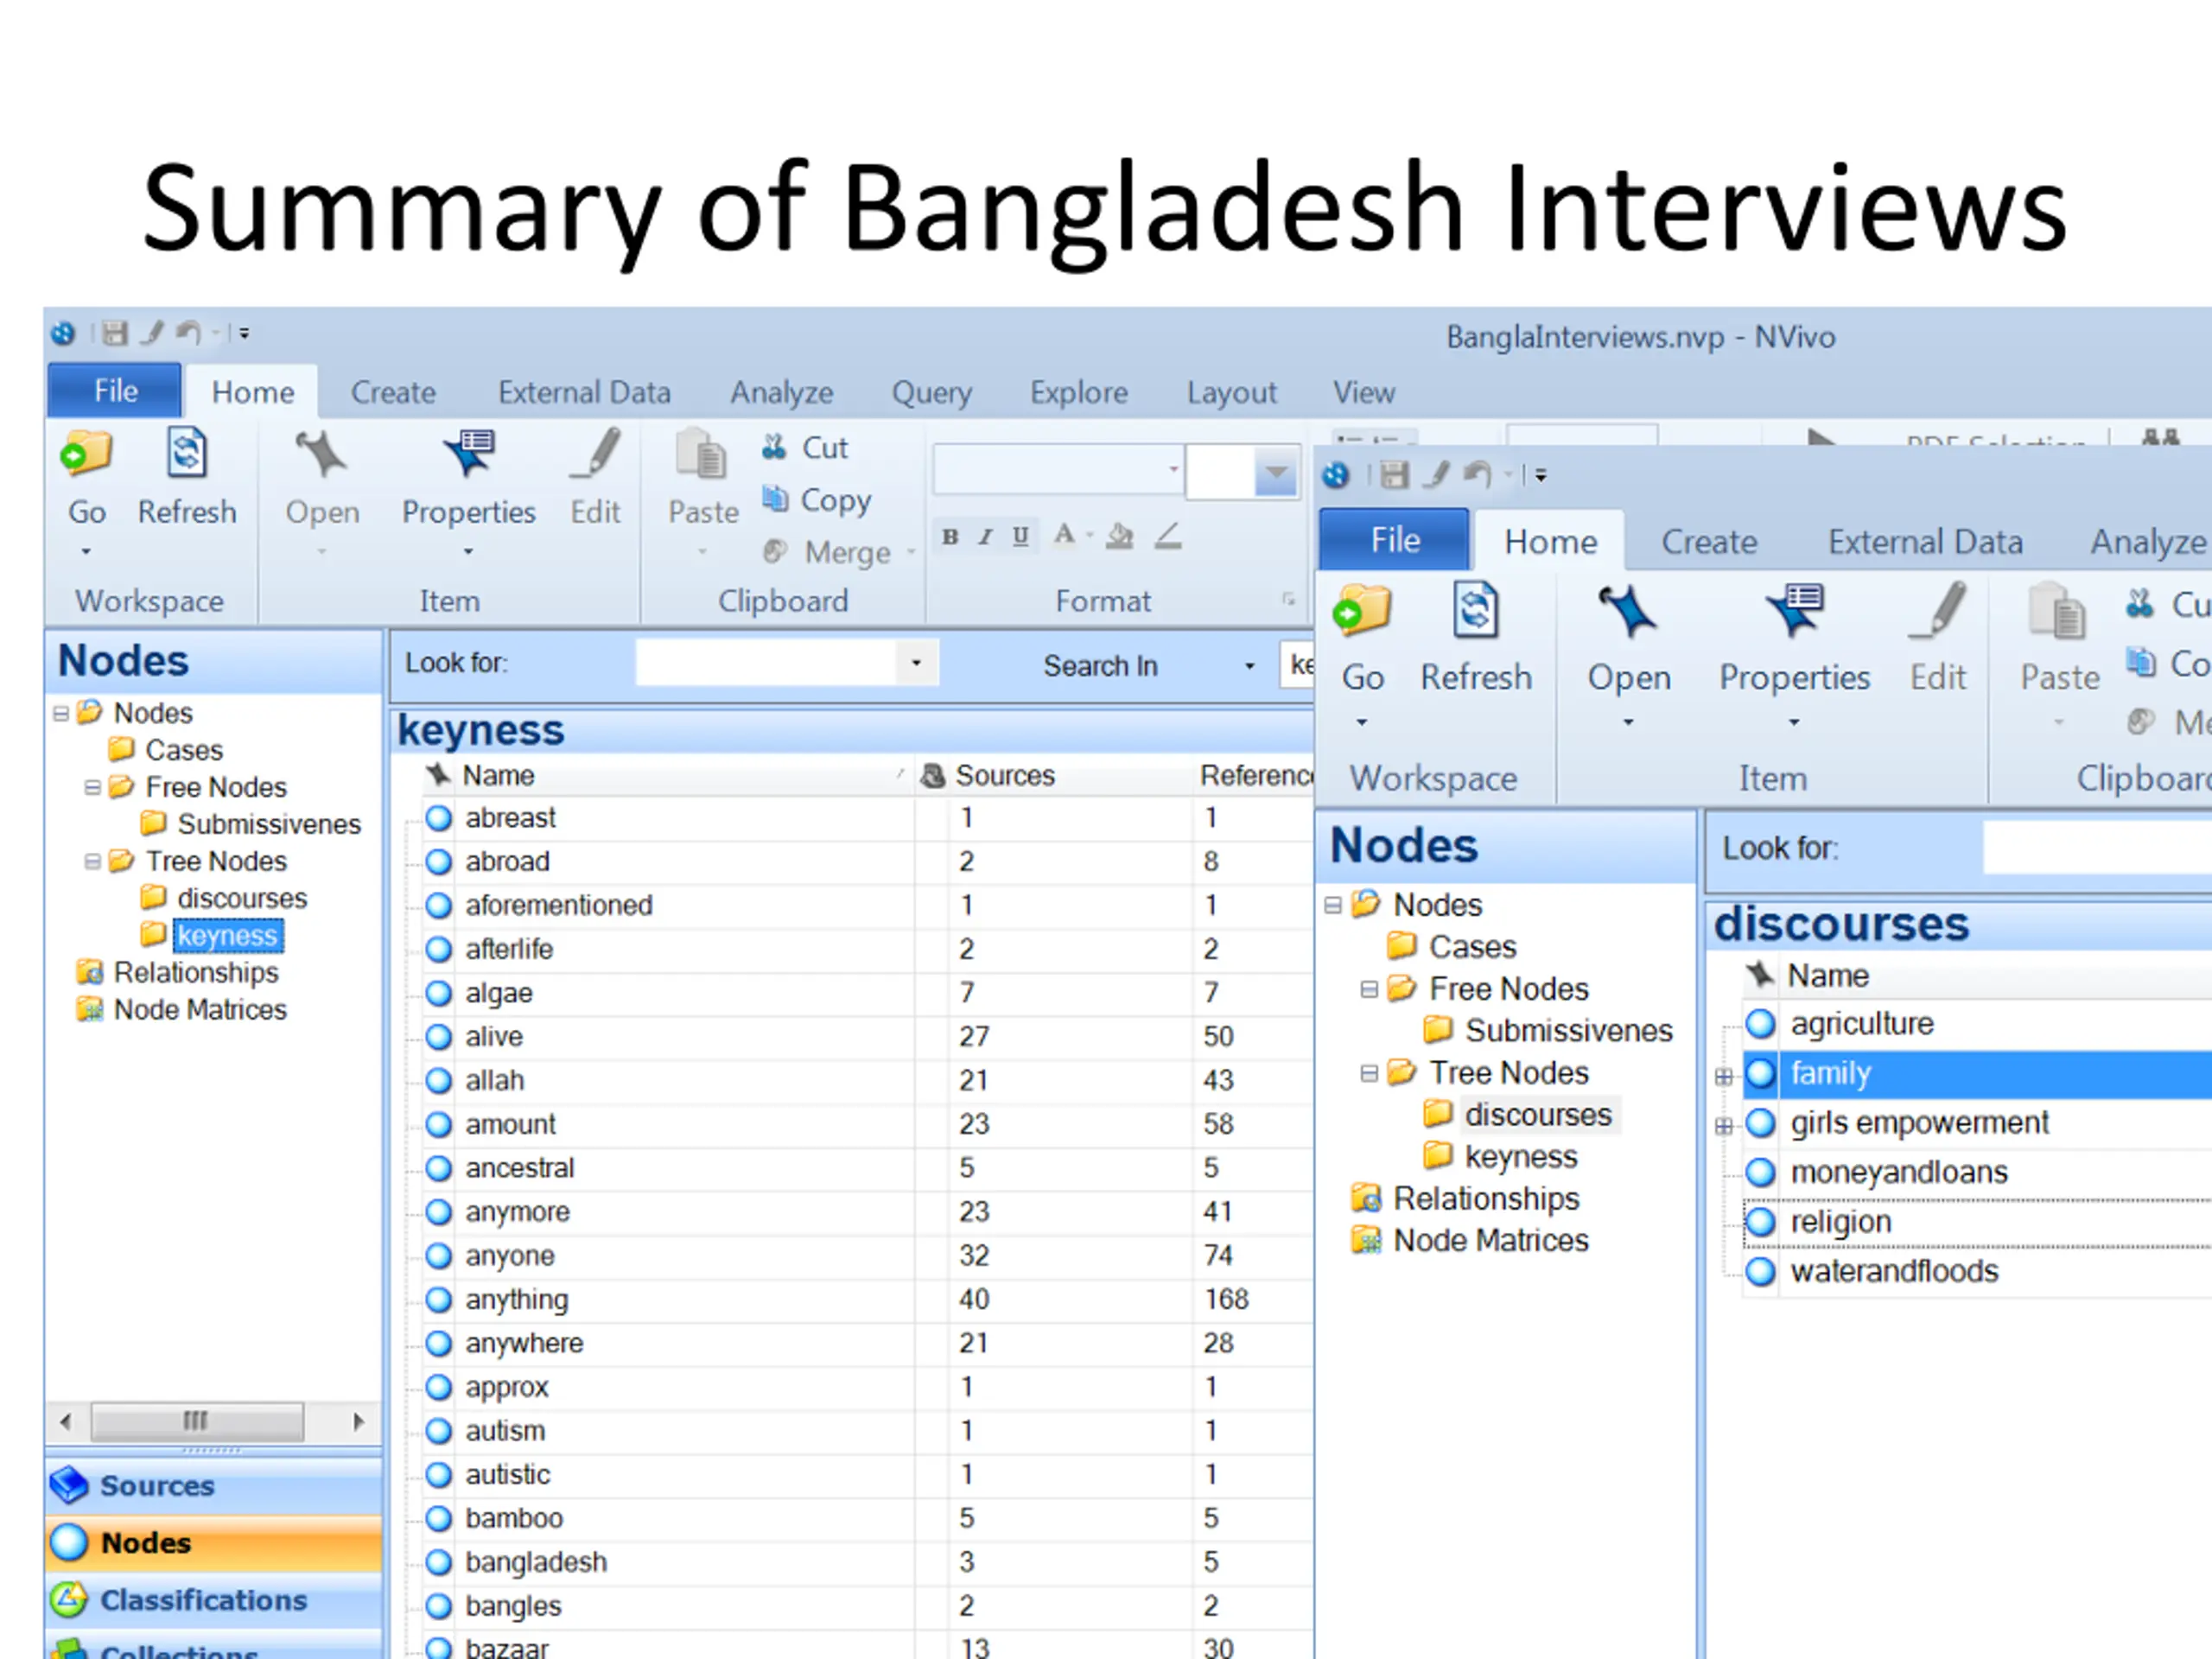
Task: Select the religion node in the discourses list
Action: [x=1840, y=1222]
